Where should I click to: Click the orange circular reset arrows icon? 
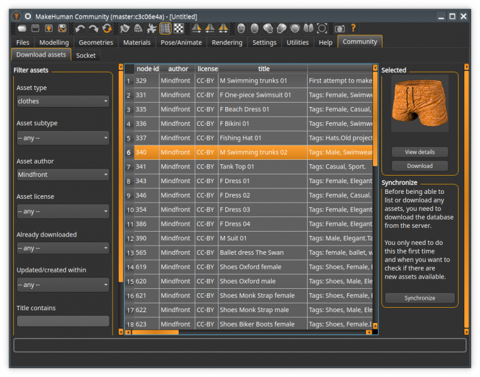click(x=107, y=28)
